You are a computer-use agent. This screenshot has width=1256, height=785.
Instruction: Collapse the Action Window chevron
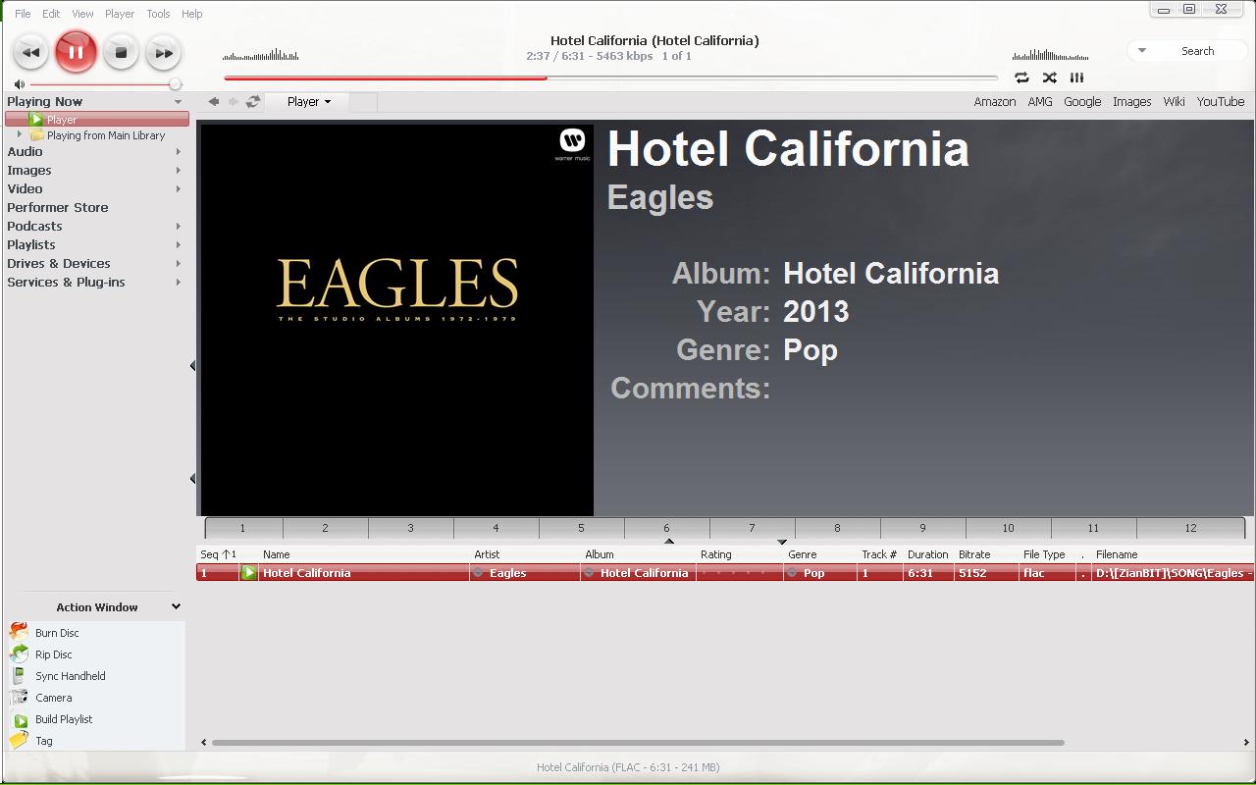(176, 606)
